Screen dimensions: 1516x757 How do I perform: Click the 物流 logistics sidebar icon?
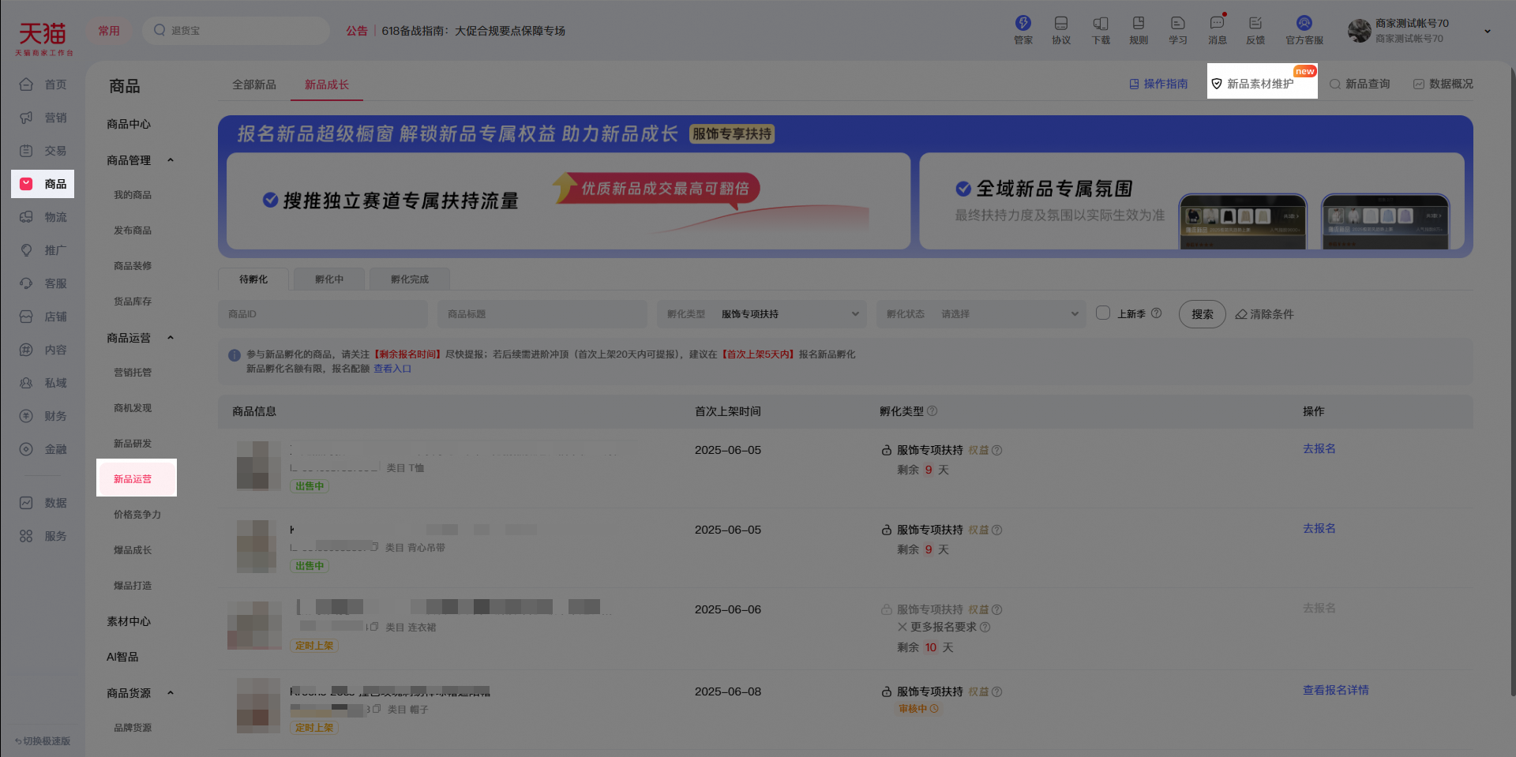26,217
